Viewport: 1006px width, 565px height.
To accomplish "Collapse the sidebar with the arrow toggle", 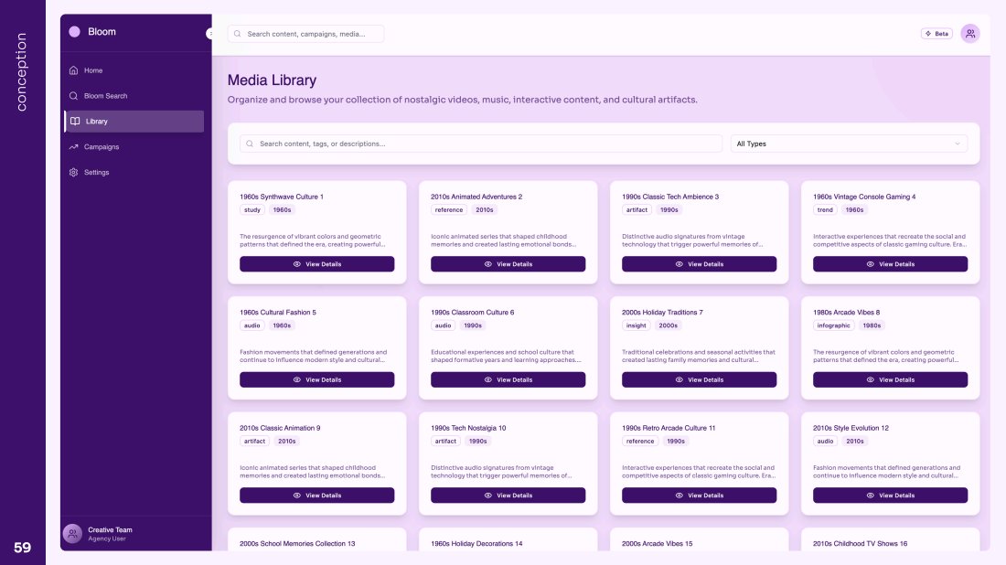I will coord(209,33).
